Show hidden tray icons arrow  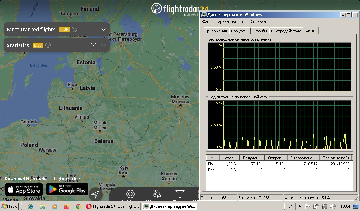tap(300, 206)
